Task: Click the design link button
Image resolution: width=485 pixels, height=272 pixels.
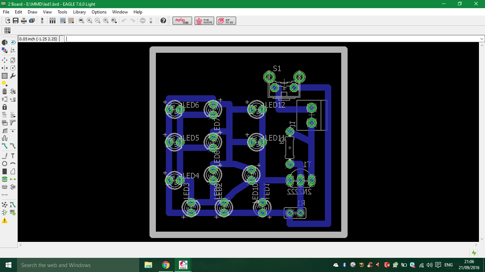Action: pyautogui.click(x=182, y=21)
